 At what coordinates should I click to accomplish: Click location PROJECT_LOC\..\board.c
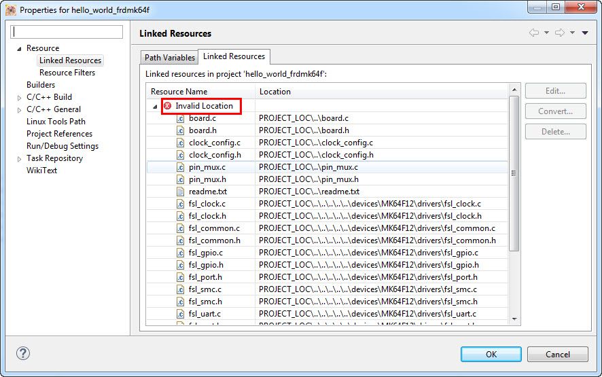304,118
